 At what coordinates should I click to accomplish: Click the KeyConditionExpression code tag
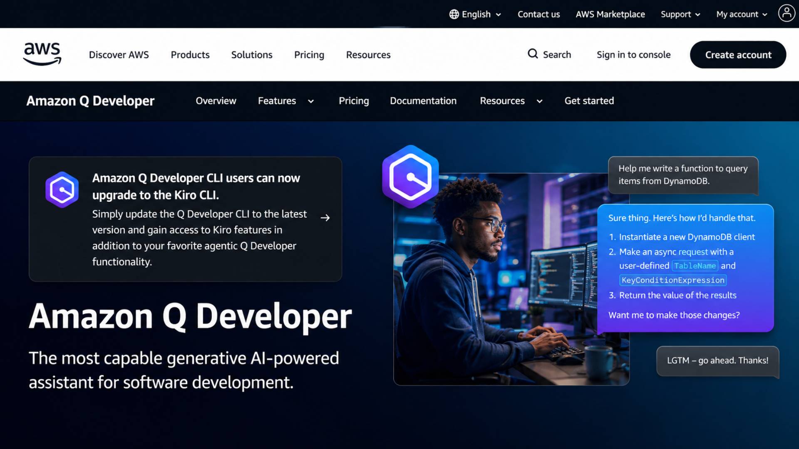[x=673, y=280]
